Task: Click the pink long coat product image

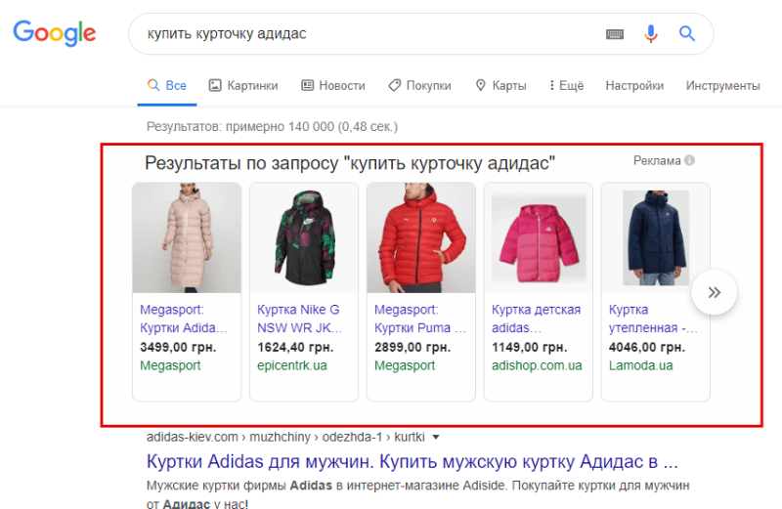Action: 187,237
